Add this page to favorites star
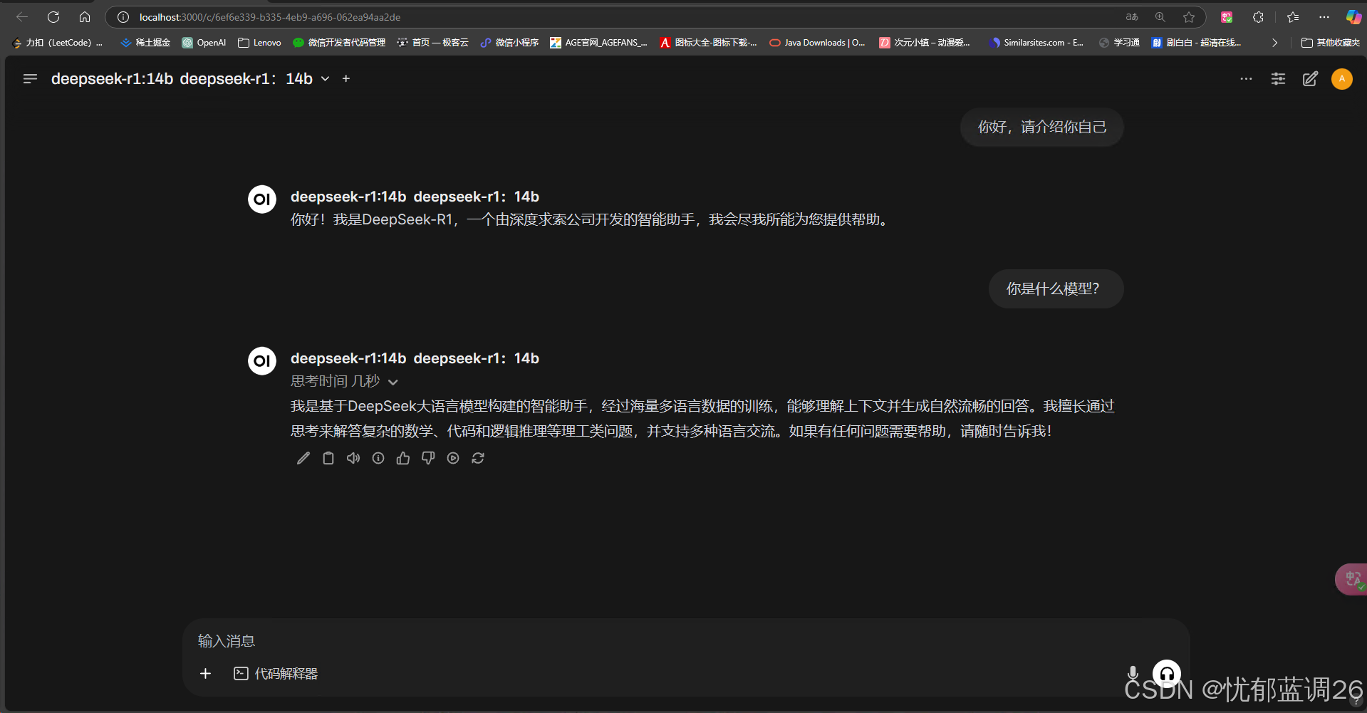The width and height of the screenshot is (1367, 713). [x=1189, y=17]
